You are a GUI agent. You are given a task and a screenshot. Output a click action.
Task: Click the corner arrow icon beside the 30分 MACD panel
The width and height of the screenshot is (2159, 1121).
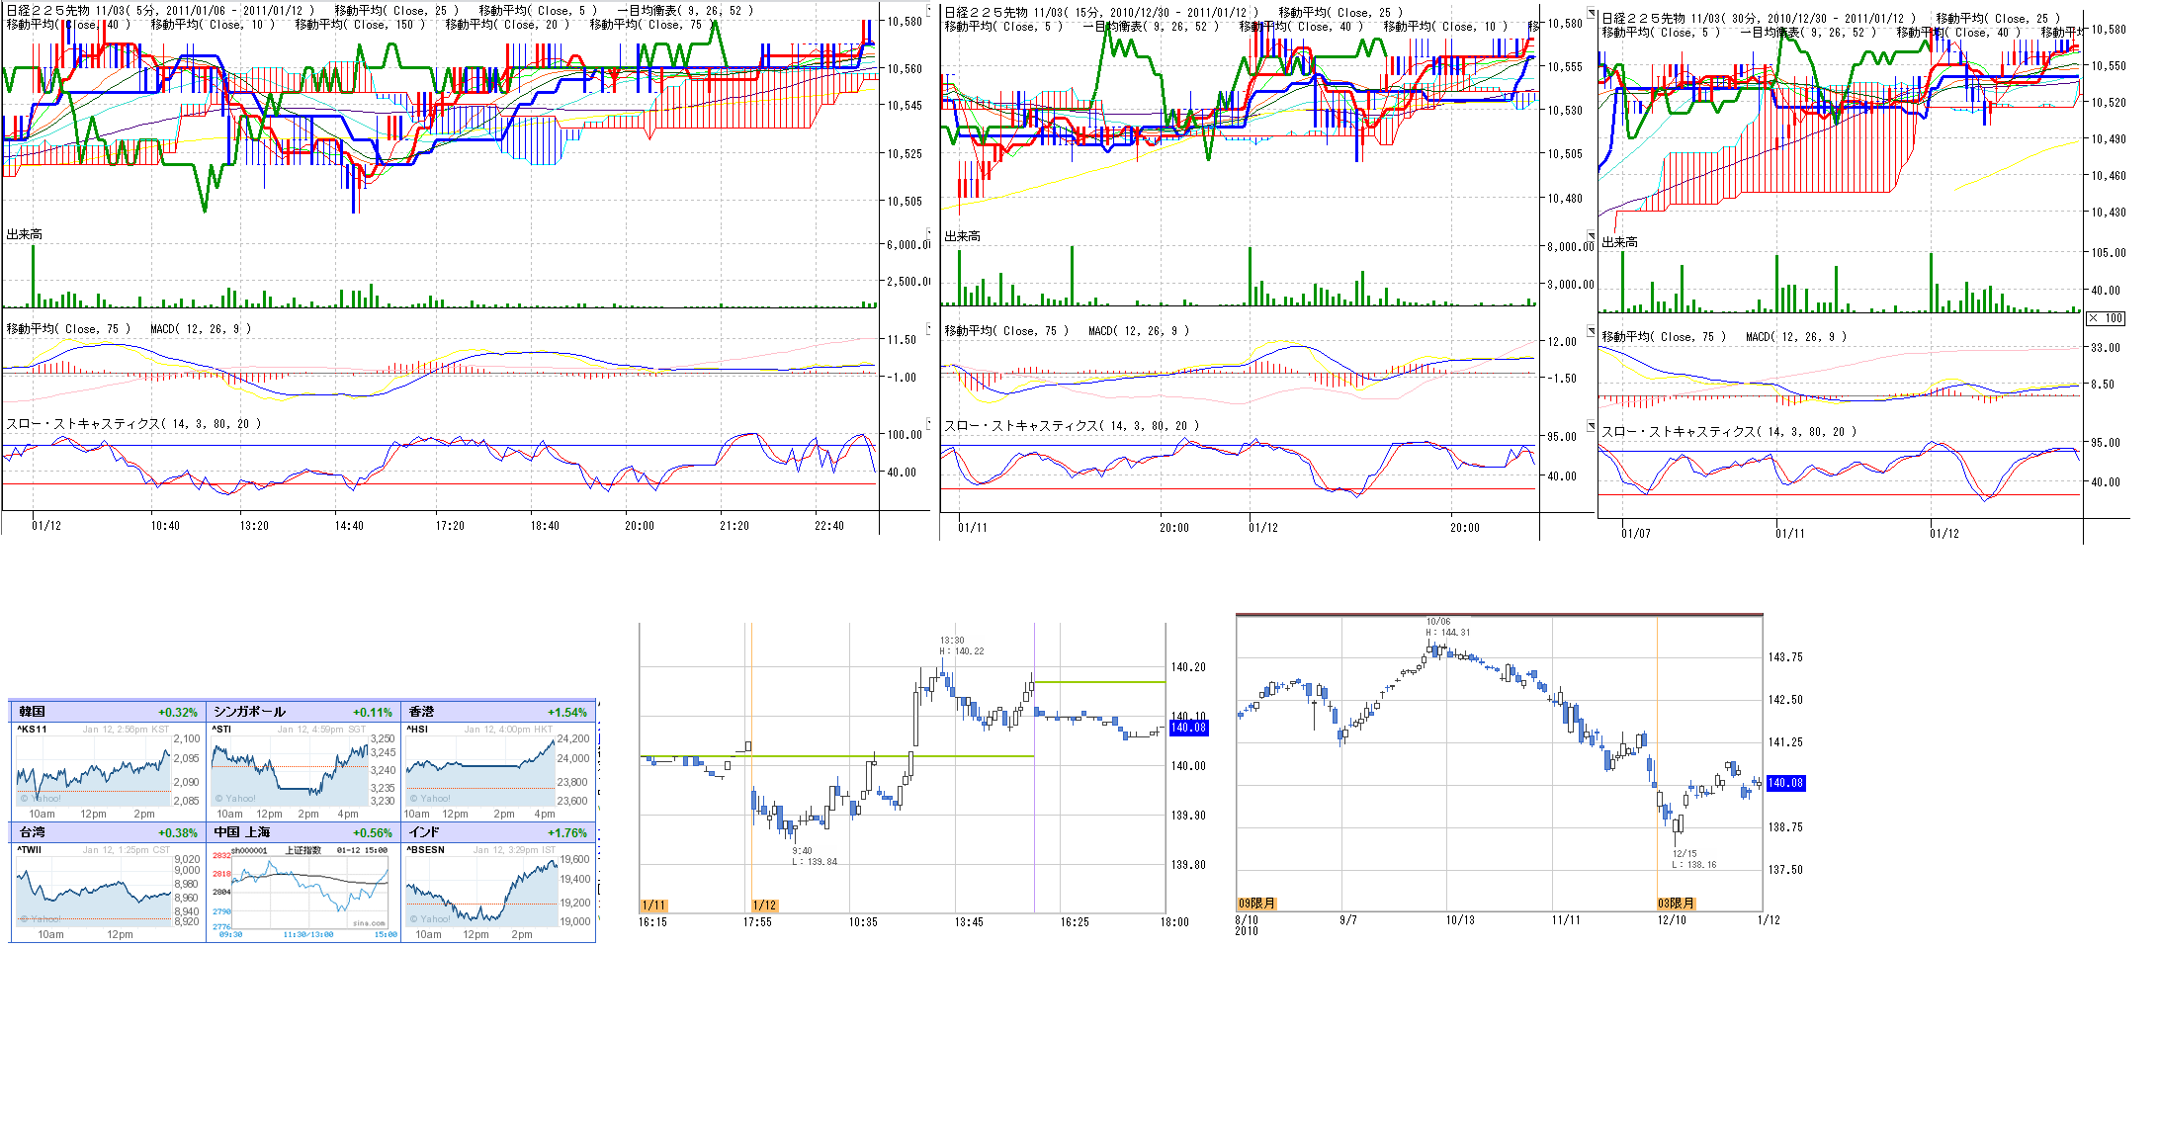pyautogui.click(x=1591, y=331)
